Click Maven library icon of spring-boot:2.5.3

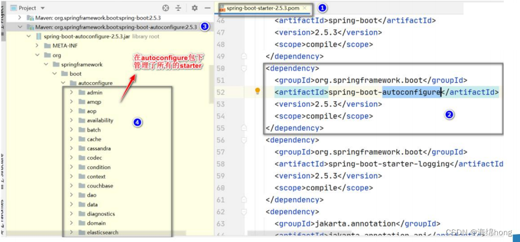[30, 18]
